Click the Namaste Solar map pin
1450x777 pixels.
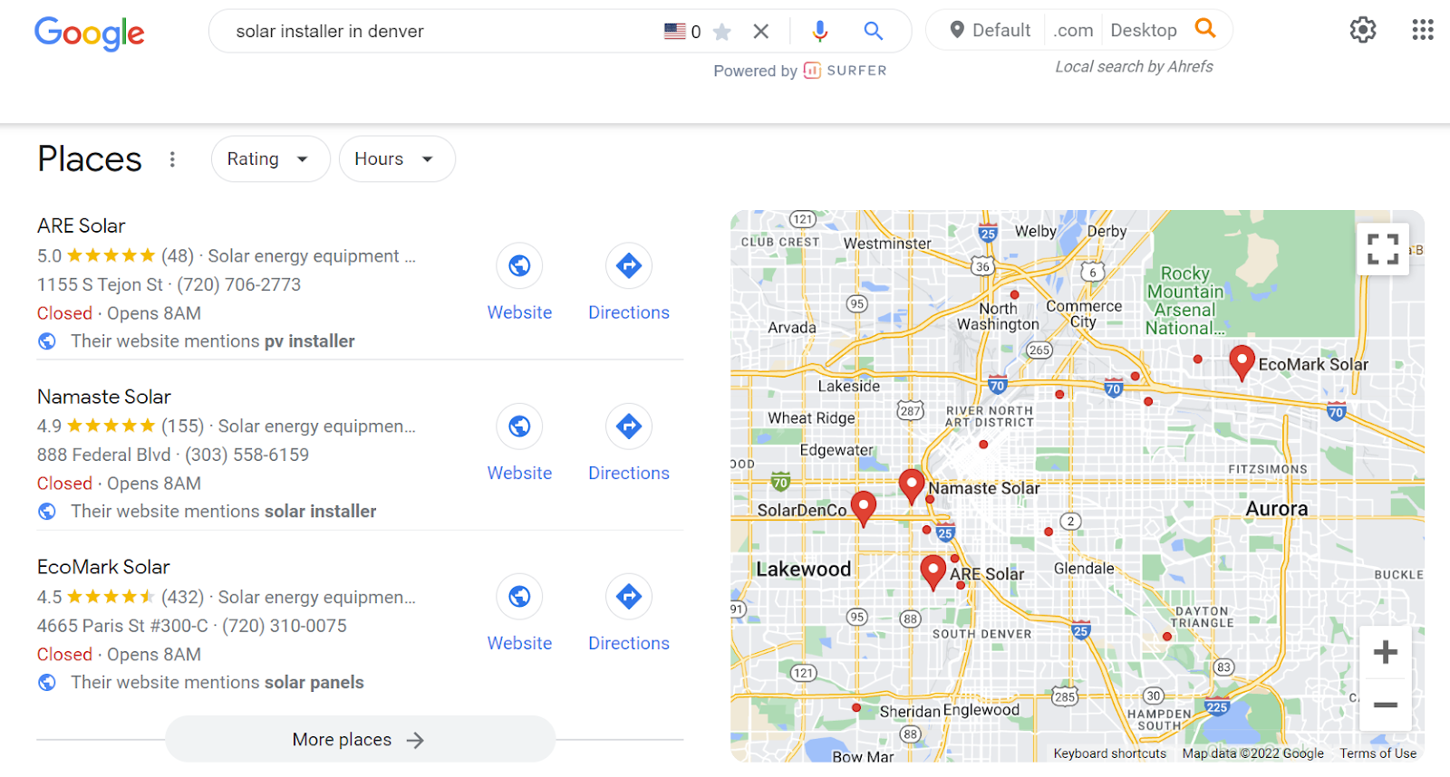pyautogui.click(x=912, y=486)
